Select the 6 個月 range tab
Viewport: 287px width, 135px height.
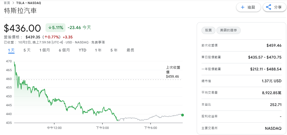64,50
